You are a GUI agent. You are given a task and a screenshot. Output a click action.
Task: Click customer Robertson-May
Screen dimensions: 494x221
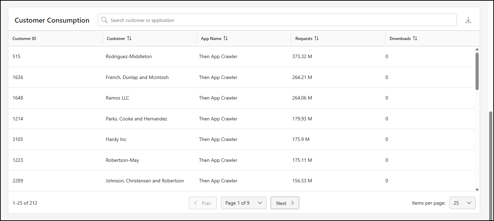click(x=122, y=160)
